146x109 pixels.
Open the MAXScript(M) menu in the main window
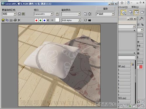click(123, 7)
